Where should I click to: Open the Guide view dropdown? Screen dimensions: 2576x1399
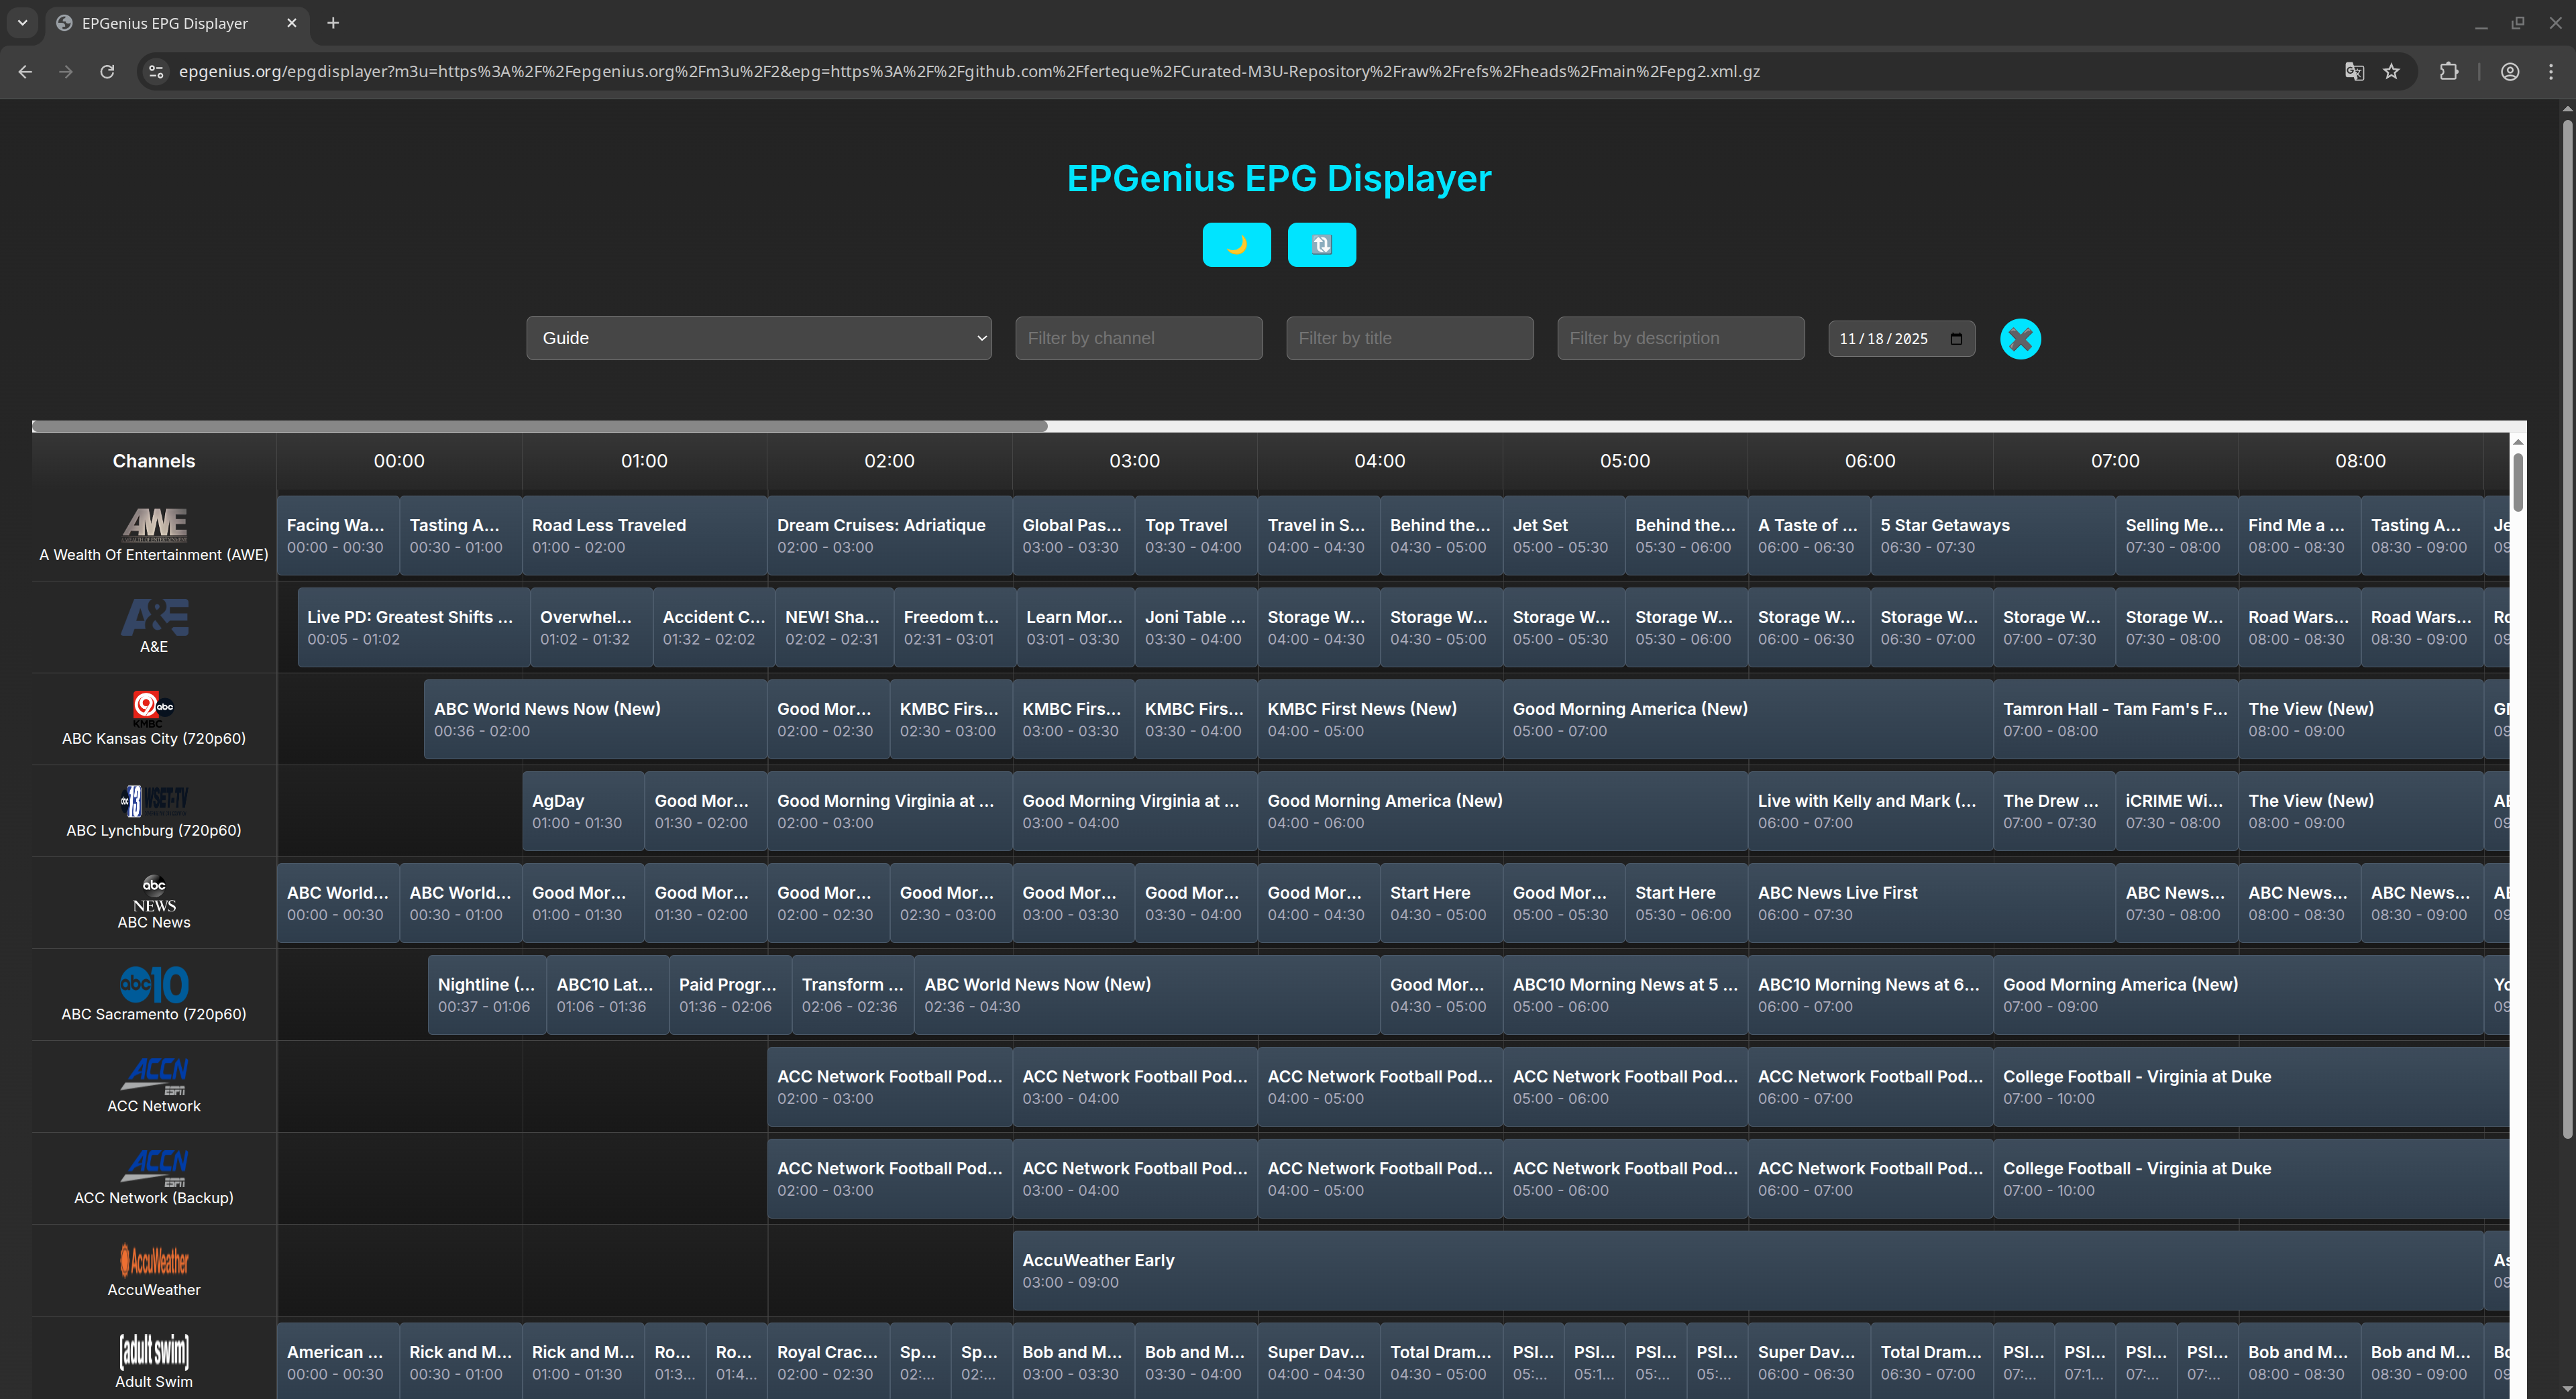pos(758,338)
